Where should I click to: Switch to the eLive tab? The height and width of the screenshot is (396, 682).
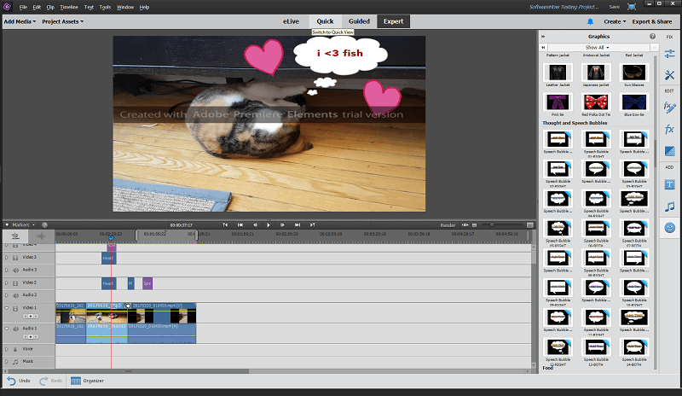tap(291, 21)
